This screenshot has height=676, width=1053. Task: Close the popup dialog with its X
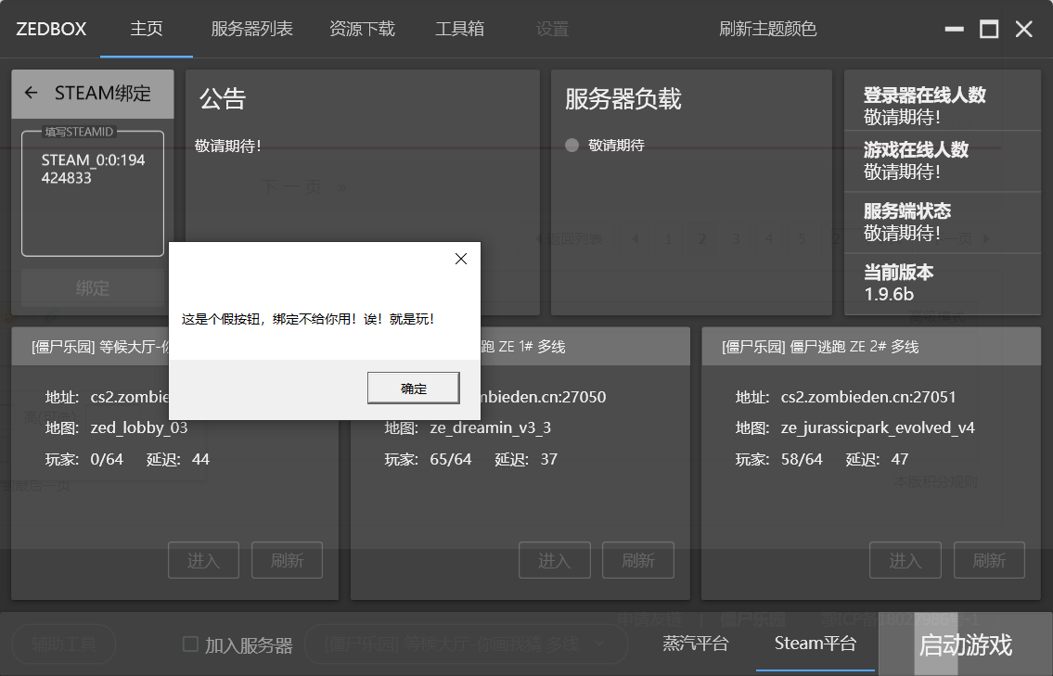pyautogui.click(x=461, y=260)
